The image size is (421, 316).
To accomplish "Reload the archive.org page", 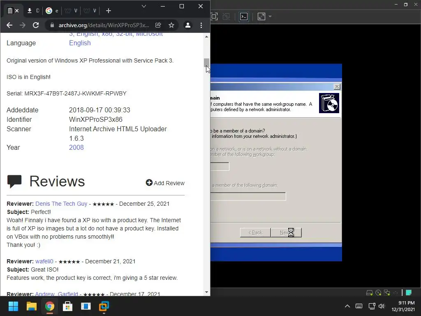I will [36, 25].
